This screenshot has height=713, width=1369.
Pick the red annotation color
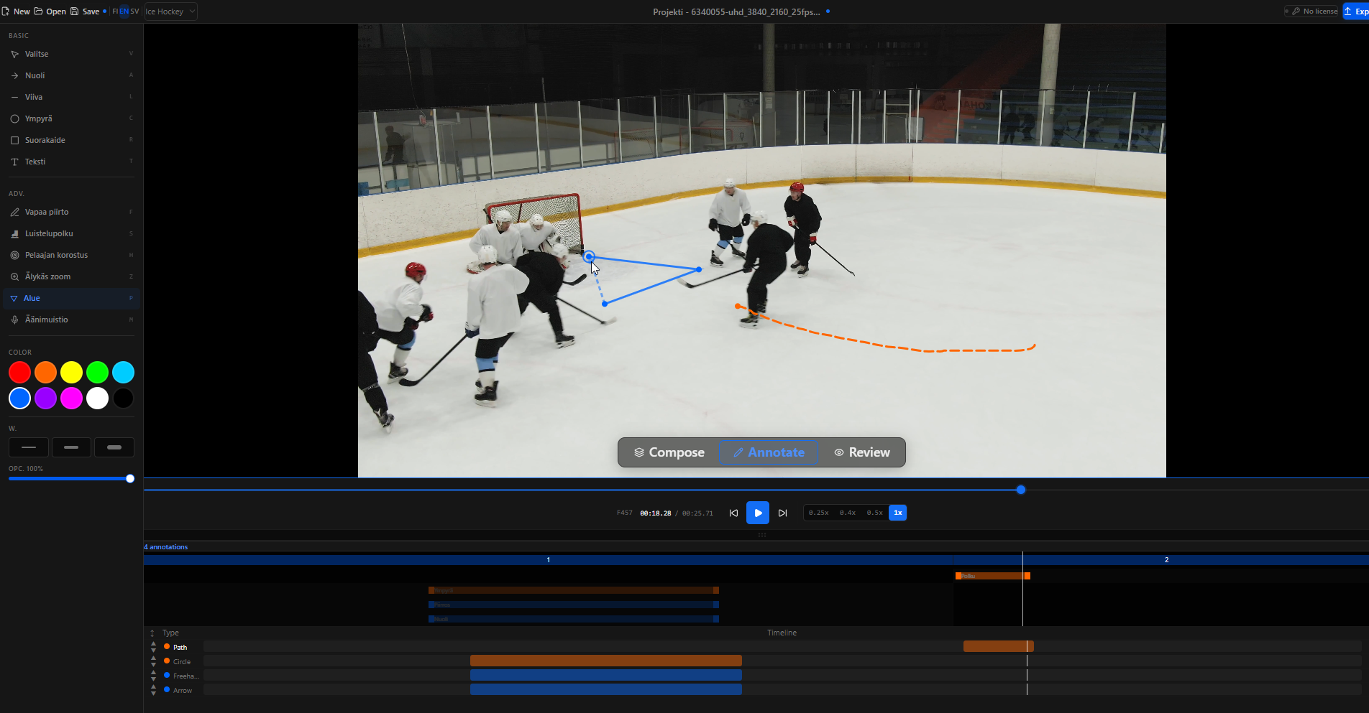point(19,372)
